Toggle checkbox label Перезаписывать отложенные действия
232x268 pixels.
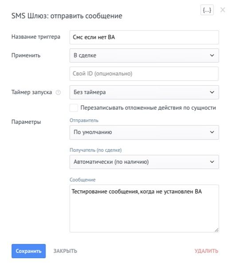148,108
